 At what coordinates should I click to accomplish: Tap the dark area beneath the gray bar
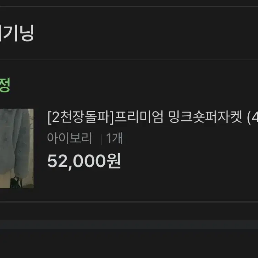[129, 244]
